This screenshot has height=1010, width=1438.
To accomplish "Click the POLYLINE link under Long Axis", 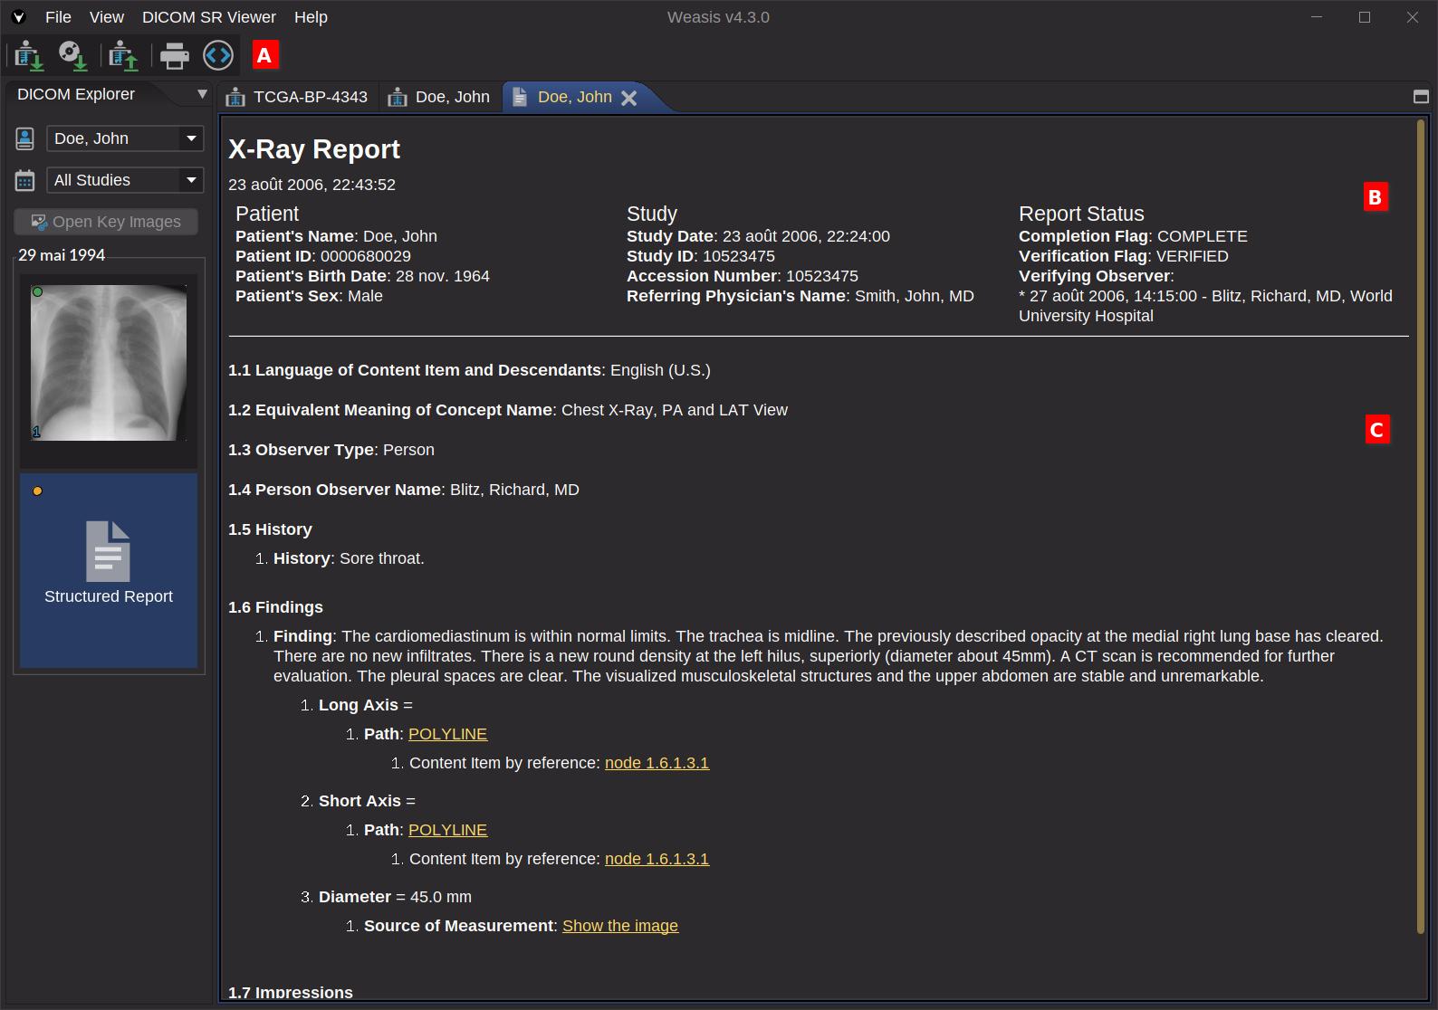I will point(447,734).
